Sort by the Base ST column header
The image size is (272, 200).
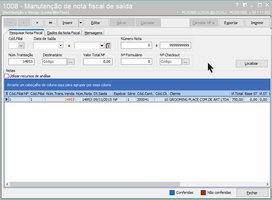251,94
